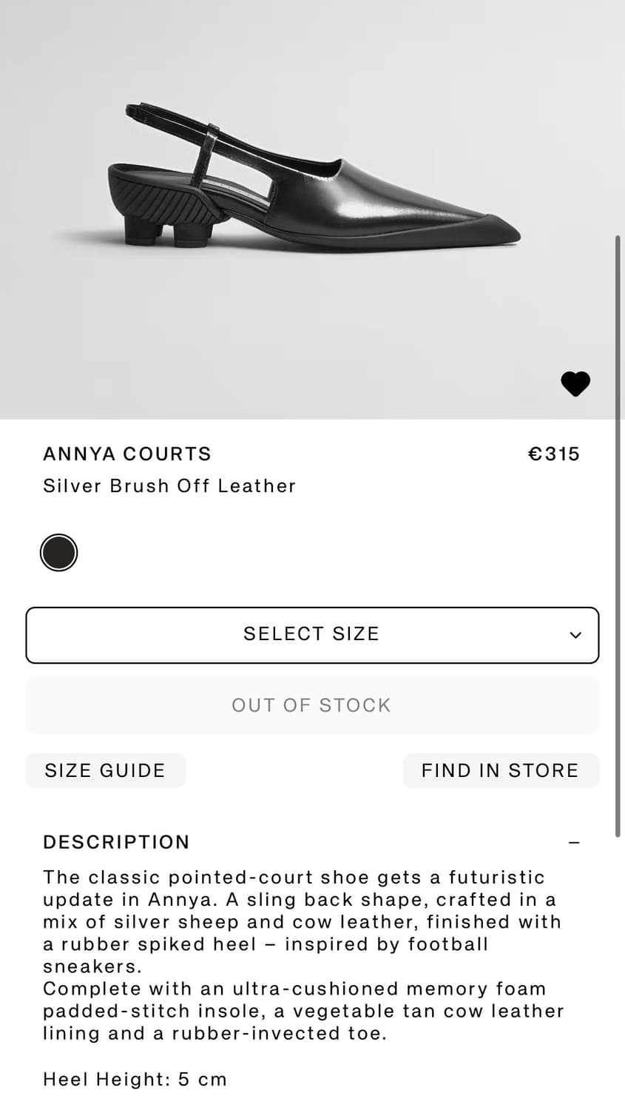Screen dimensions: 625x1110
Task: Click the chevron arrow in the size selector
Action: pos(575,635)
